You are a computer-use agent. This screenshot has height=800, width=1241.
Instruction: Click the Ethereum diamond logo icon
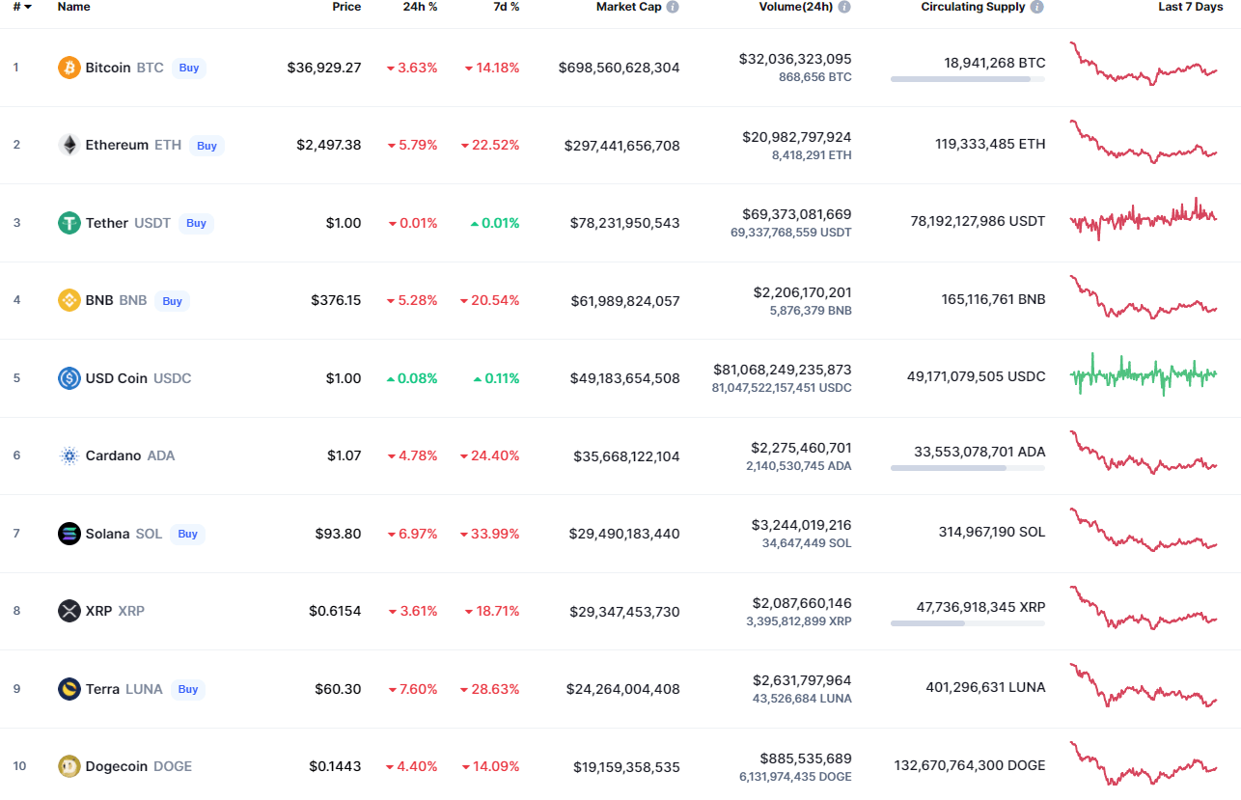pos(69,145)
